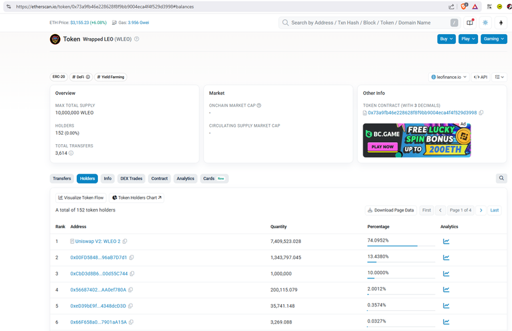Open the Info tab
Screen dimensions: 512x331
[107, 178]
